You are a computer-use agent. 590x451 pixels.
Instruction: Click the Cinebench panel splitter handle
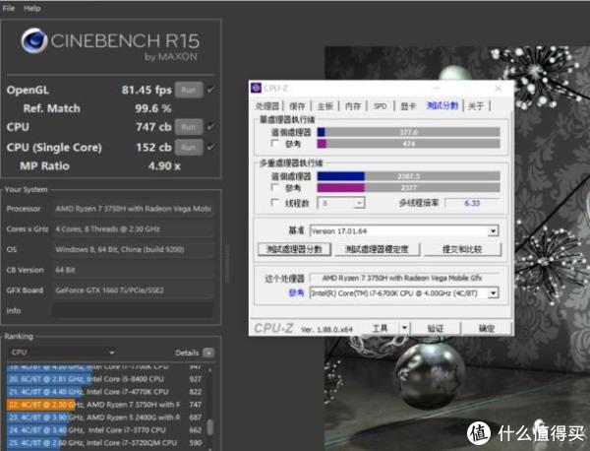(226, 264)
